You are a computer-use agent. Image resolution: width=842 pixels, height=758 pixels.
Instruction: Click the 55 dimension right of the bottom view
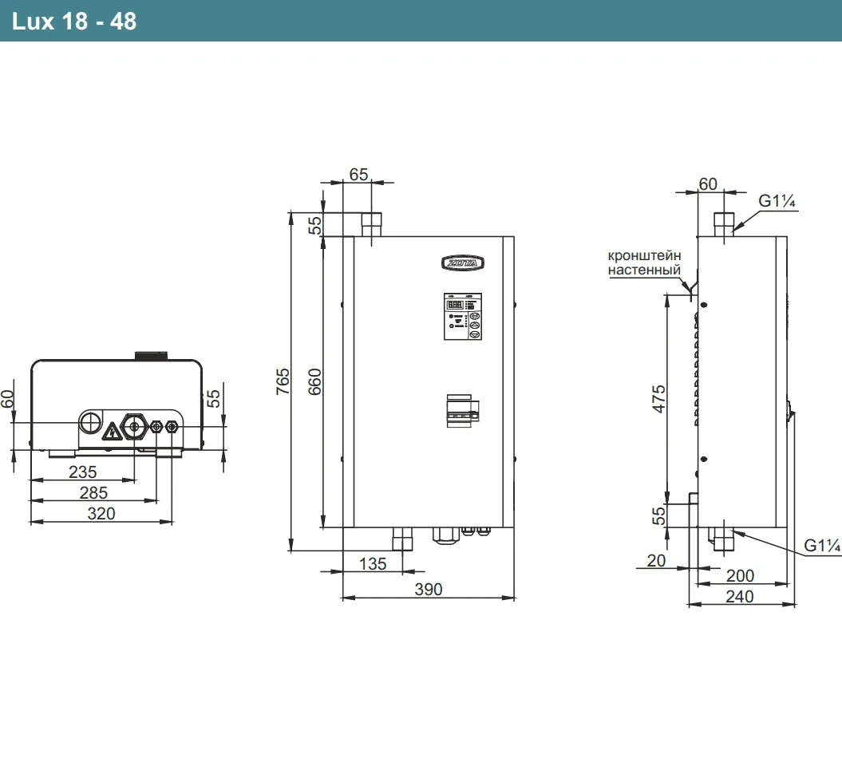(x=213, y=399)
